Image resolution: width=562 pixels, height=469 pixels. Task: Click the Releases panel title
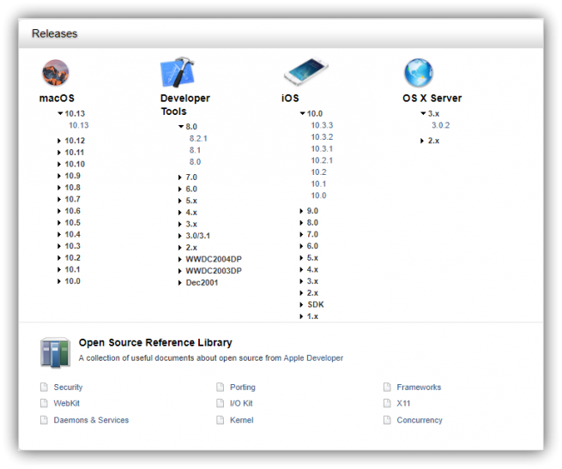[54, 33]
